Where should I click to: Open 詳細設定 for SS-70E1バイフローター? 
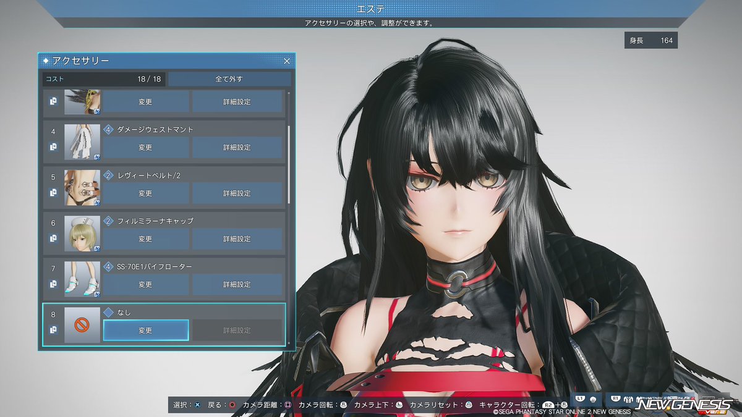click(237, 285)
